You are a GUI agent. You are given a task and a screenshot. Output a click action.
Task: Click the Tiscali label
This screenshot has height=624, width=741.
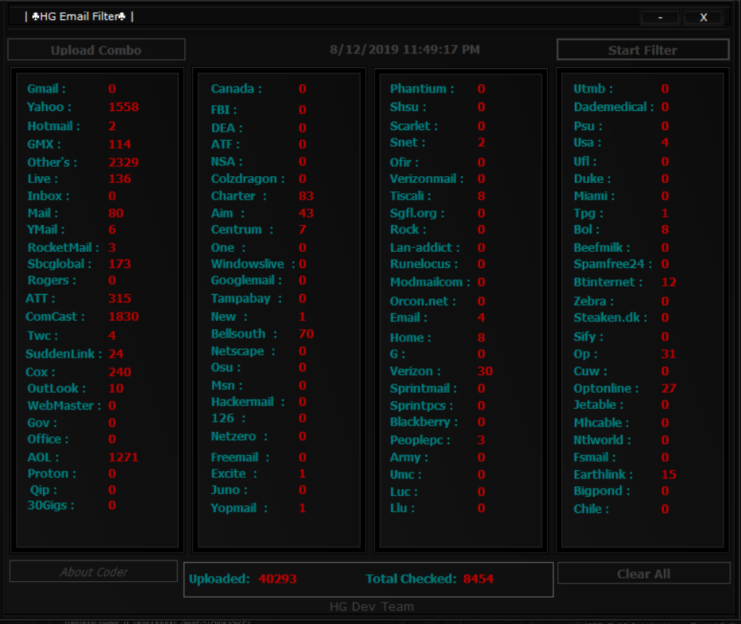[x=410, y=196]
